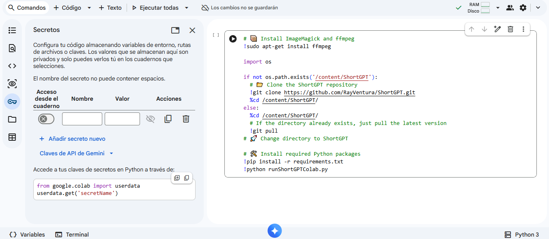Run the code cell with play button
Viewport: 549px width, 239px height.
[233, 39]
